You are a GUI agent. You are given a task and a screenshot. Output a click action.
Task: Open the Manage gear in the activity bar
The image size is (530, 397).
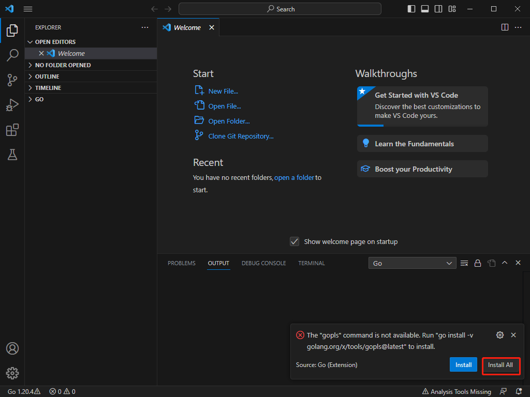[x=12, y=373]
